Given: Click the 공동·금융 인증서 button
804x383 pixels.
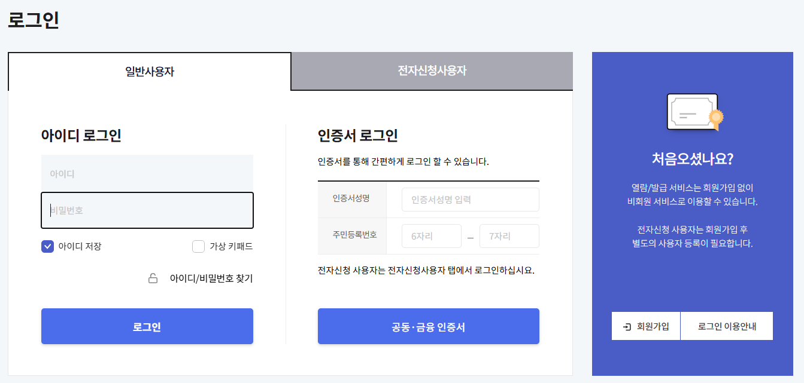Looking at the screenshot, I should [x=429, y=326].
